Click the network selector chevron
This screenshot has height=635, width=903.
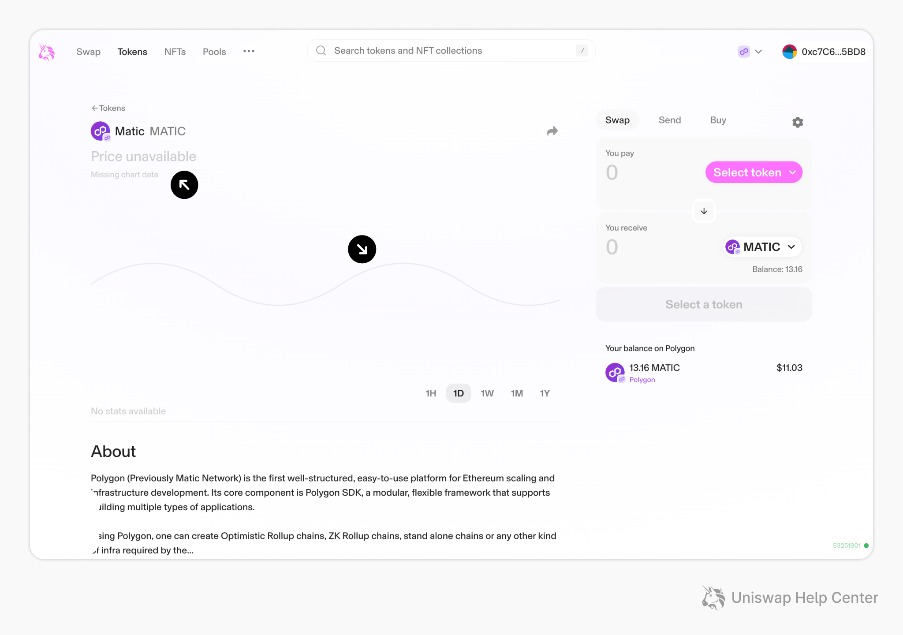pos(758,52)
